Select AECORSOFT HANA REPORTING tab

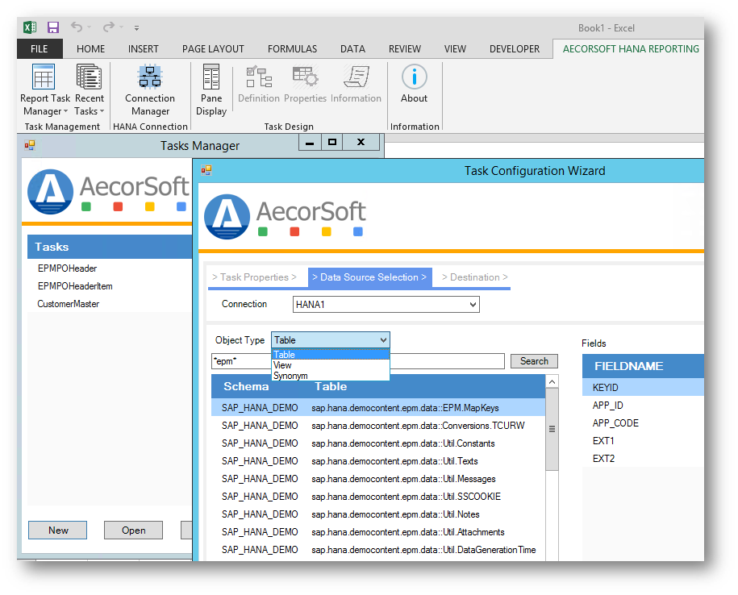tap(631, 49)
